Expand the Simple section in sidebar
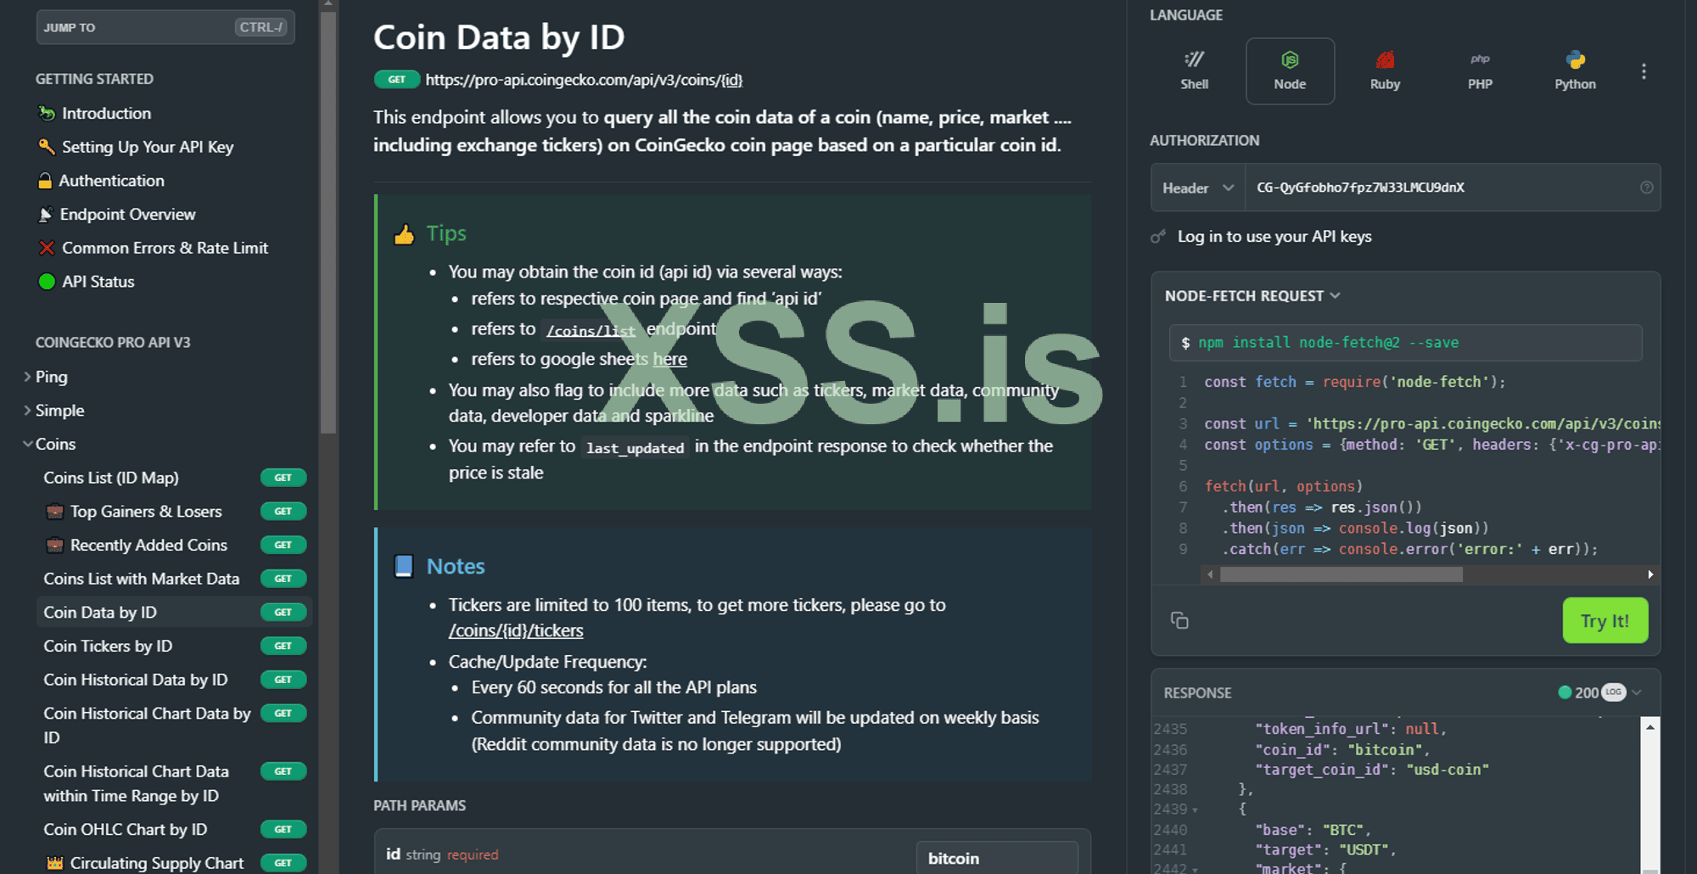 coord(59,411)
